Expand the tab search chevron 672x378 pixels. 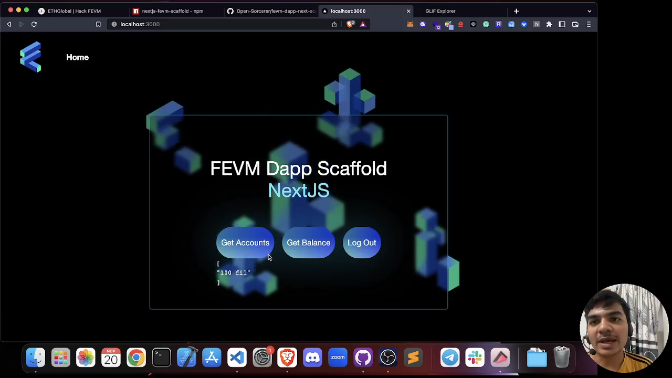(x=589, y=11)
